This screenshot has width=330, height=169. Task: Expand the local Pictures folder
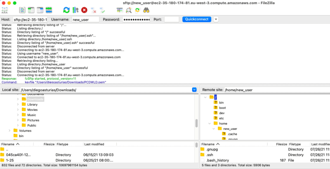[x=18, y=120]
